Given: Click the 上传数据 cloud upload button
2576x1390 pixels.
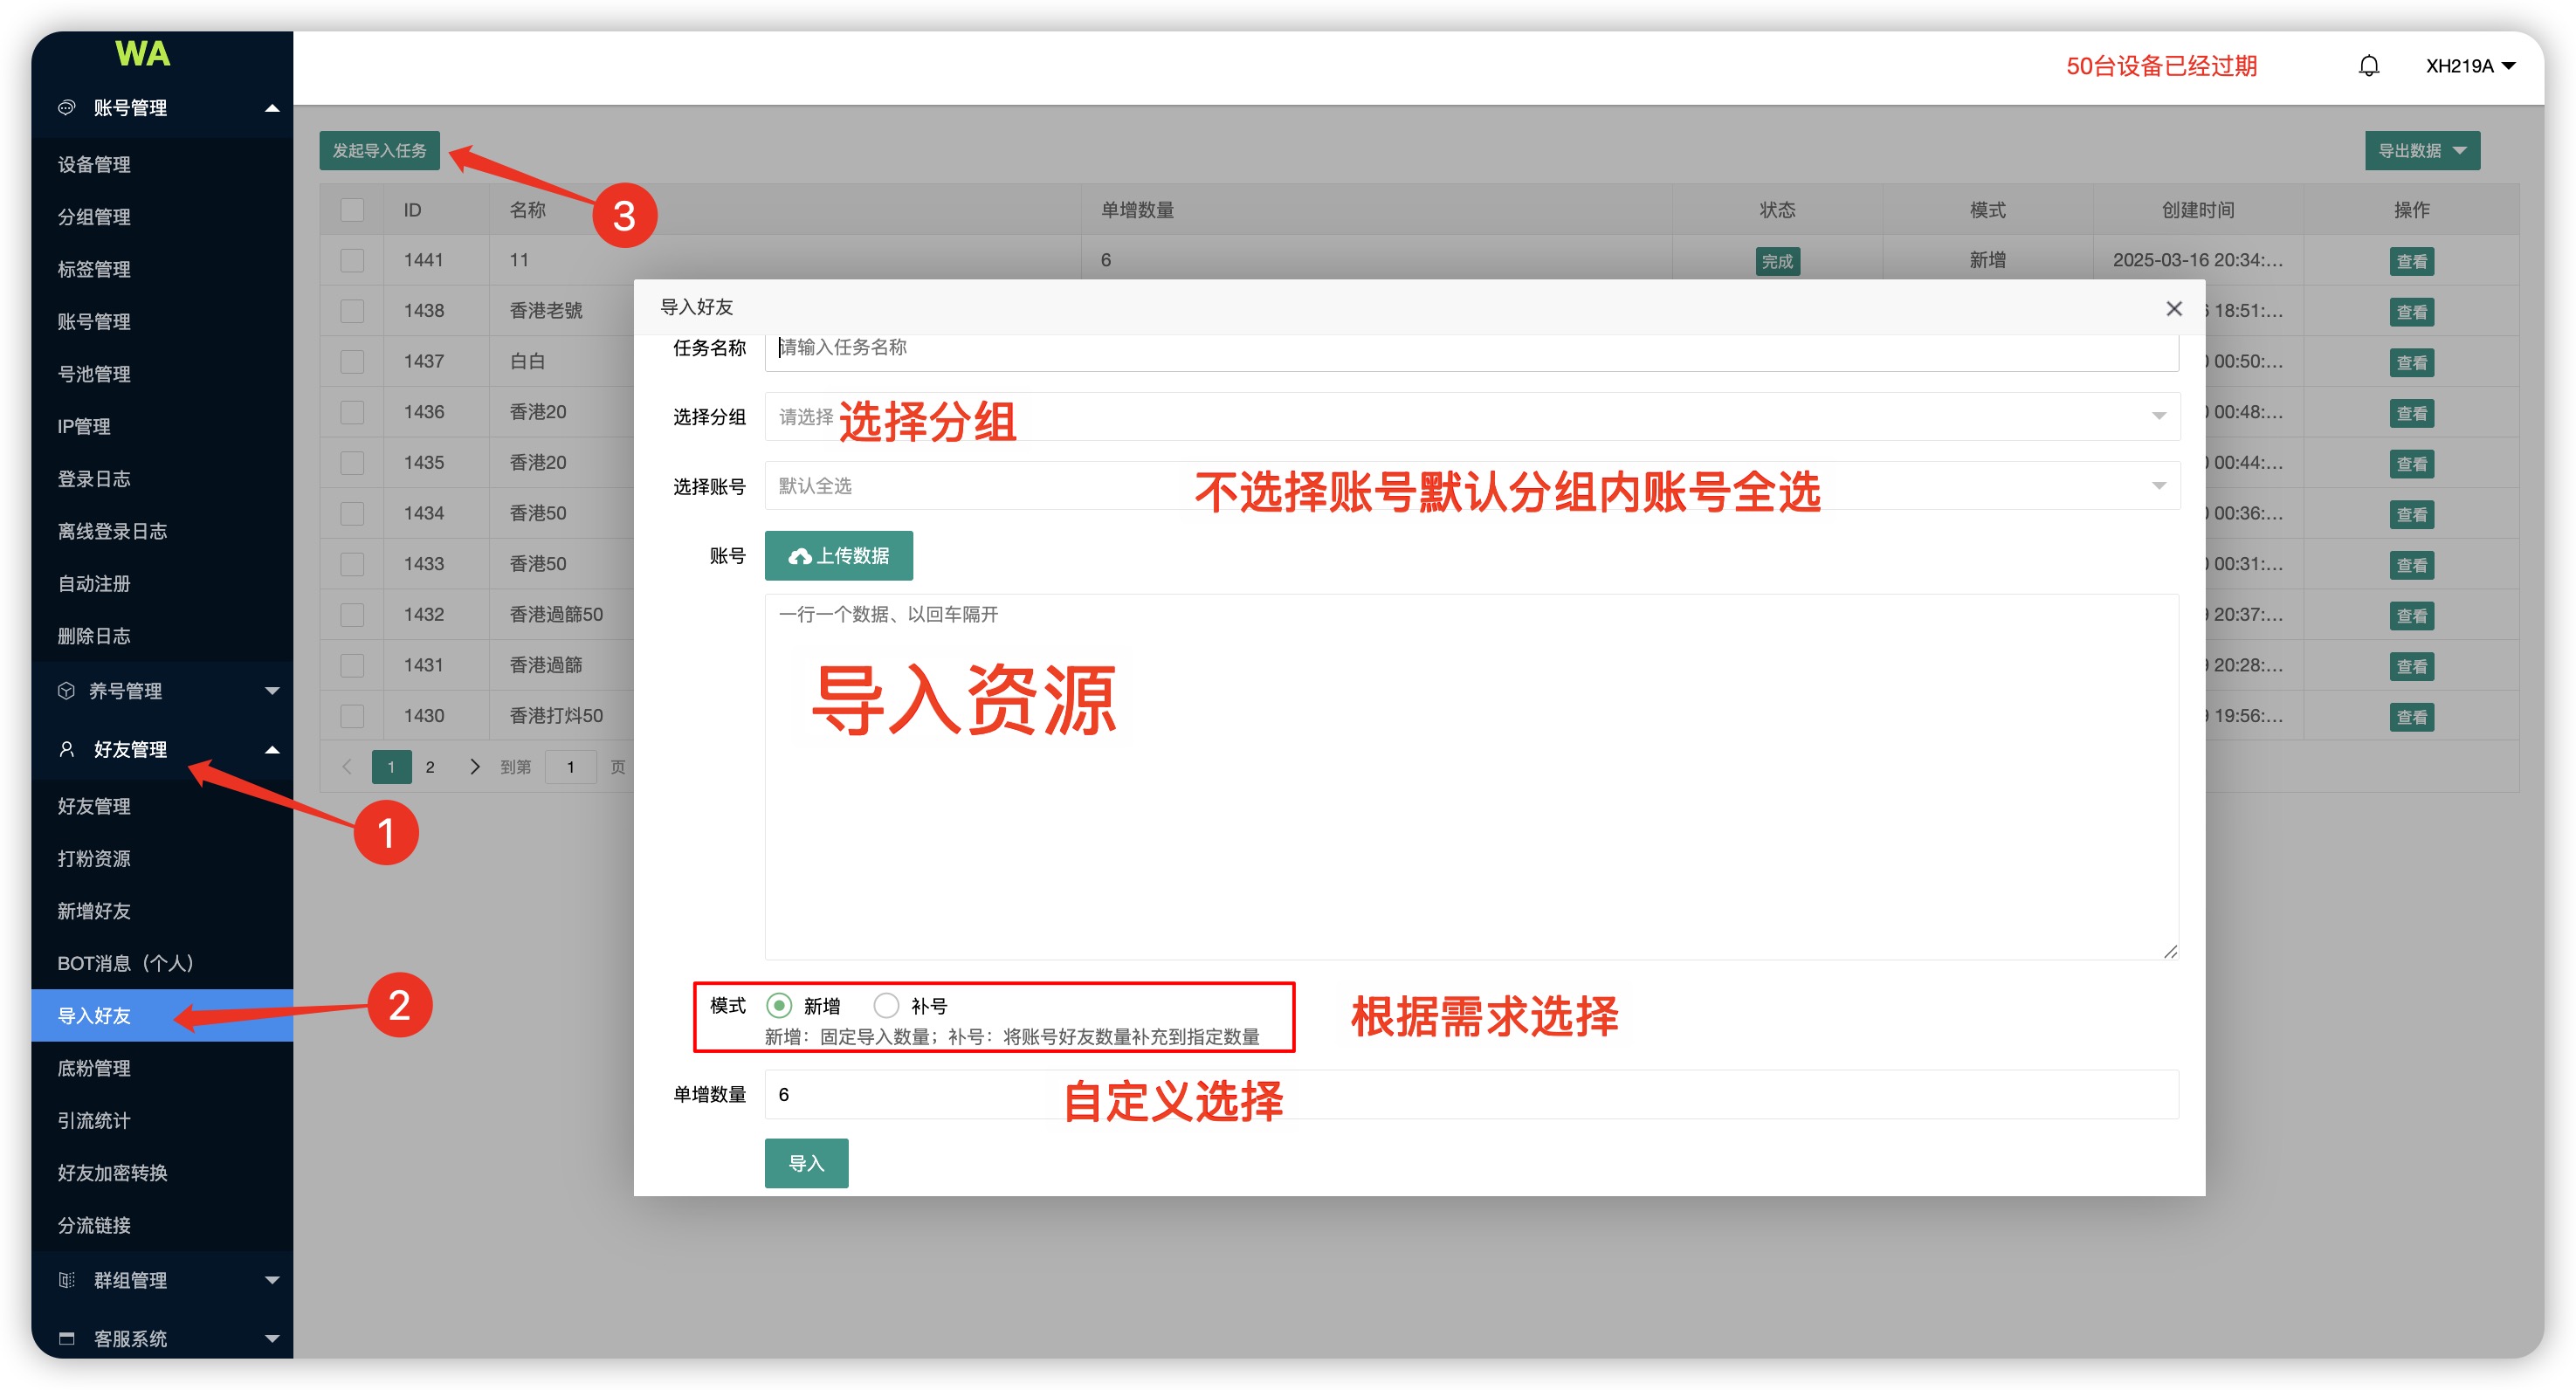Looking at the screenshot, I should point(838,555).
